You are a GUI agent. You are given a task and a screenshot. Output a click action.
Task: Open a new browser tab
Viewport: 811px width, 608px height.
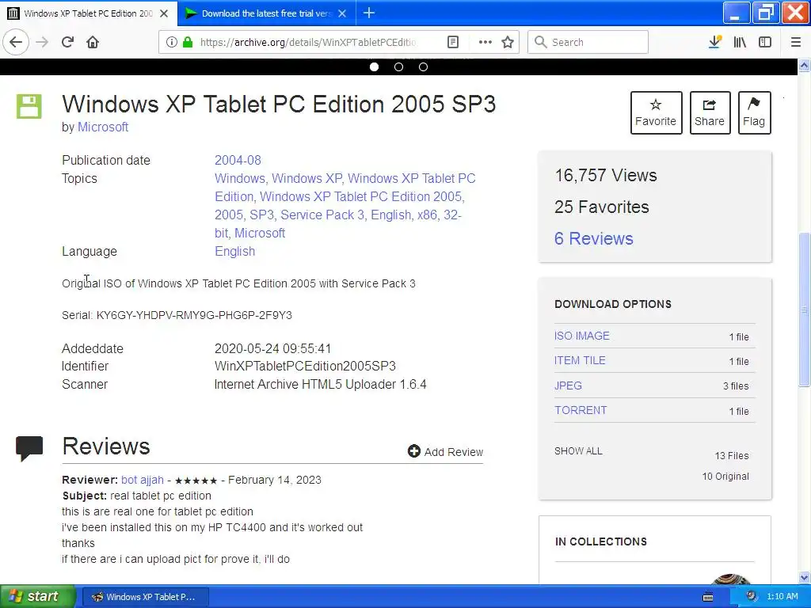(x=369, y=13)
